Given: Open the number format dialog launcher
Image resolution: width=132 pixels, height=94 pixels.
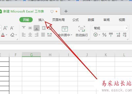Looking at the screenshot, I should pyautogui.click(x=127, y=39).
